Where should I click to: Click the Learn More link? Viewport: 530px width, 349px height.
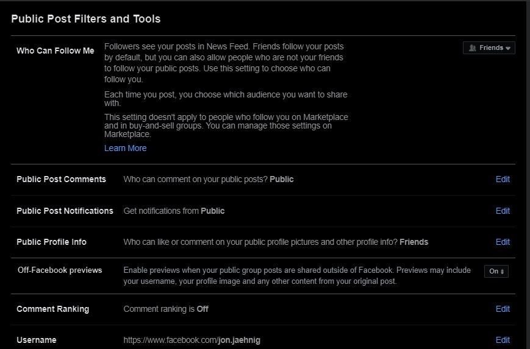tap(125, 148)
